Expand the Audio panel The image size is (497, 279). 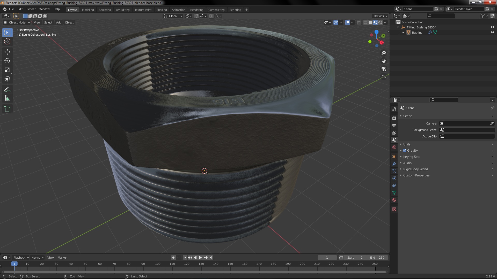point(407,163)
